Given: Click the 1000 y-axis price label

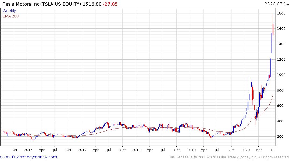Looking at the screenshot, I should point(281,75).
